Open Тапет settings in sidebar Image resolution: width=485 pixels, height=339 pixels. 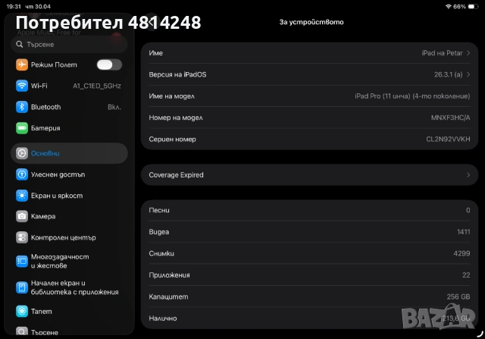(69, 311)
